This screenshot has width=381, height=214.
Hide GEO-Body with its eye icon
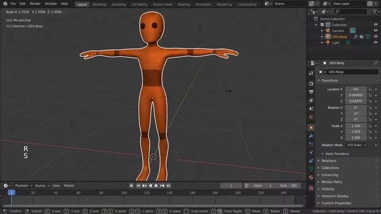pos(376,36)
